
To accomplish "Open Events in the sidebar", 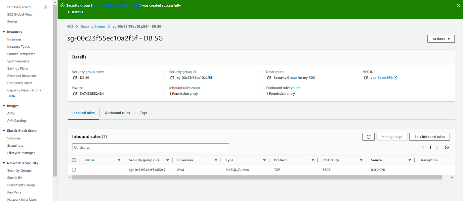I will (12, 22).
